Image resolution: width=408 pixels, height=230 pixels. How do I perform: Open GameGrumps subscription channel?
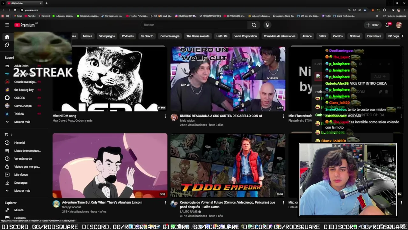(x=23, y=106)
